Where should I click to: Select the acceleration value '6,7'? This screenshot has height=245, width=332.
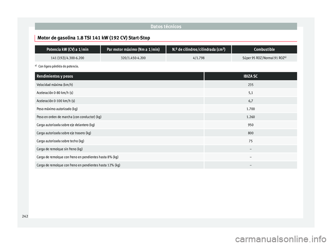tap(250, 101)
